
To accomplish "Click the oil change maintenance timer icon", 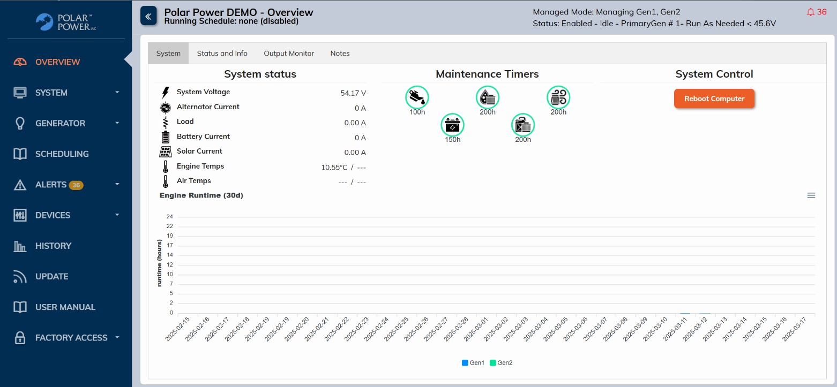I will (417, 97).
